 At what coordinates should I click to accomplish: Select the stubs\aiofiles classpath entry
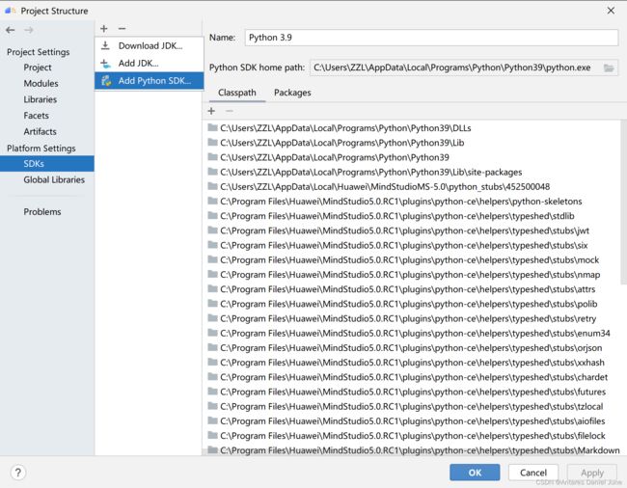(x=412, y=421)
